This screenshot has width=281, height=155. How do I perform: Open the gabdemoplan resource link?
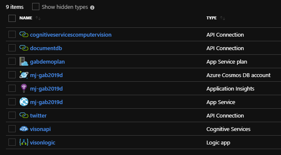pyautogui.click(x=47, y=62)
